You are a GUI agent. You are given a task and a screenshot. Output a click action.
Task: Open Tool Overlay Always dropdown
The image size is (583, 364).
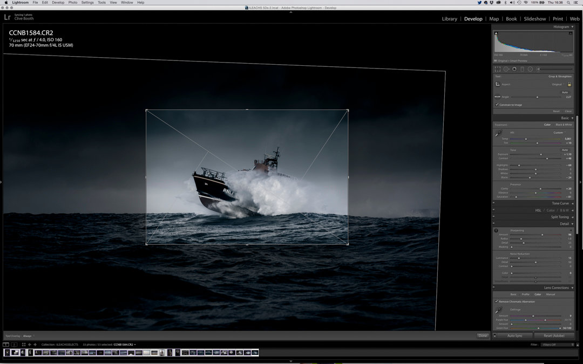coord(28,336)
